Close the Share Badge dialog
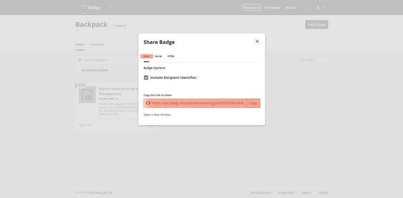The width and height of the screenshot is (403, 198). click(257, 41)
